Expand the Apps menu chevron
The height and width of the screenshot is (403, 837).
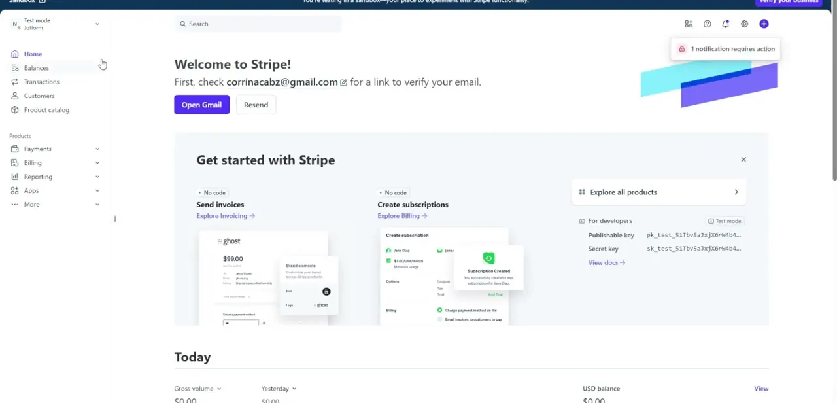click(x=97, y=191)
